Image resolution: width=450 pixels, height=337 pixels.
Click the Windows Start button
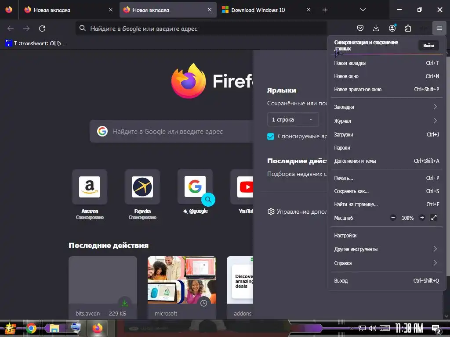(x=11, y=328)
